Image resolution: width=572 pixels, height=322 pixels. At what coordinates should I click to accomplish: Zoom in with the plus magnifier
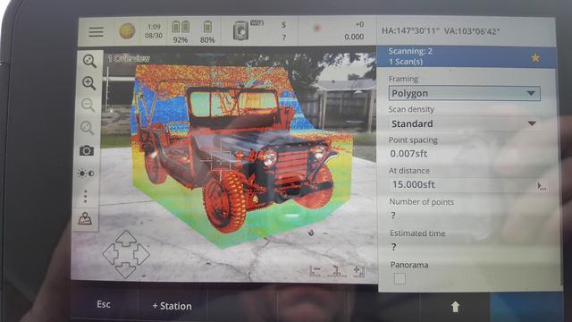coord(88,83)
